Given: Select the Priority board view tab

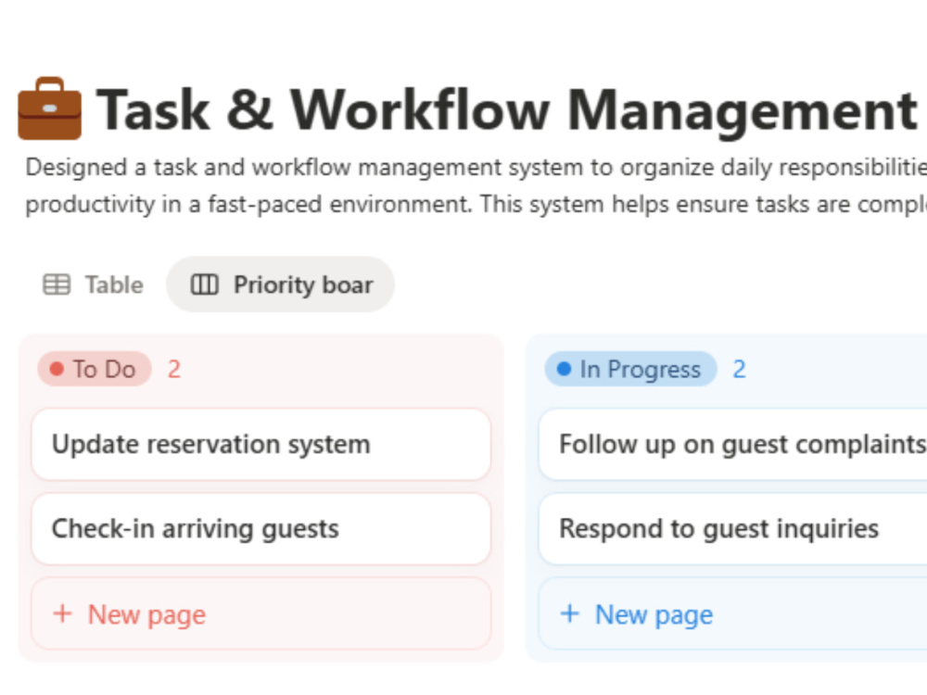Looking at the screenshot, I should [281, 284].
